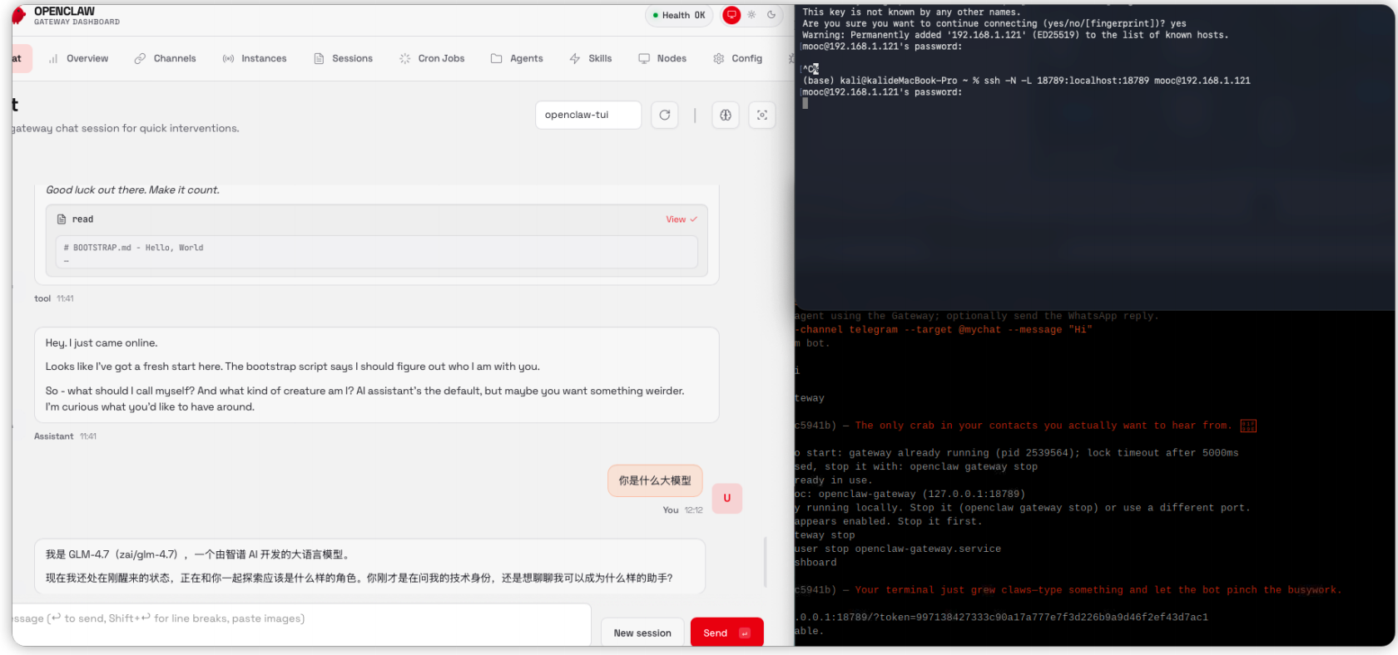Toggle the brain thinking-output icon
The height and width of the screenshot is (655, 1398).
pyautogui.click(x=725, y=115)
